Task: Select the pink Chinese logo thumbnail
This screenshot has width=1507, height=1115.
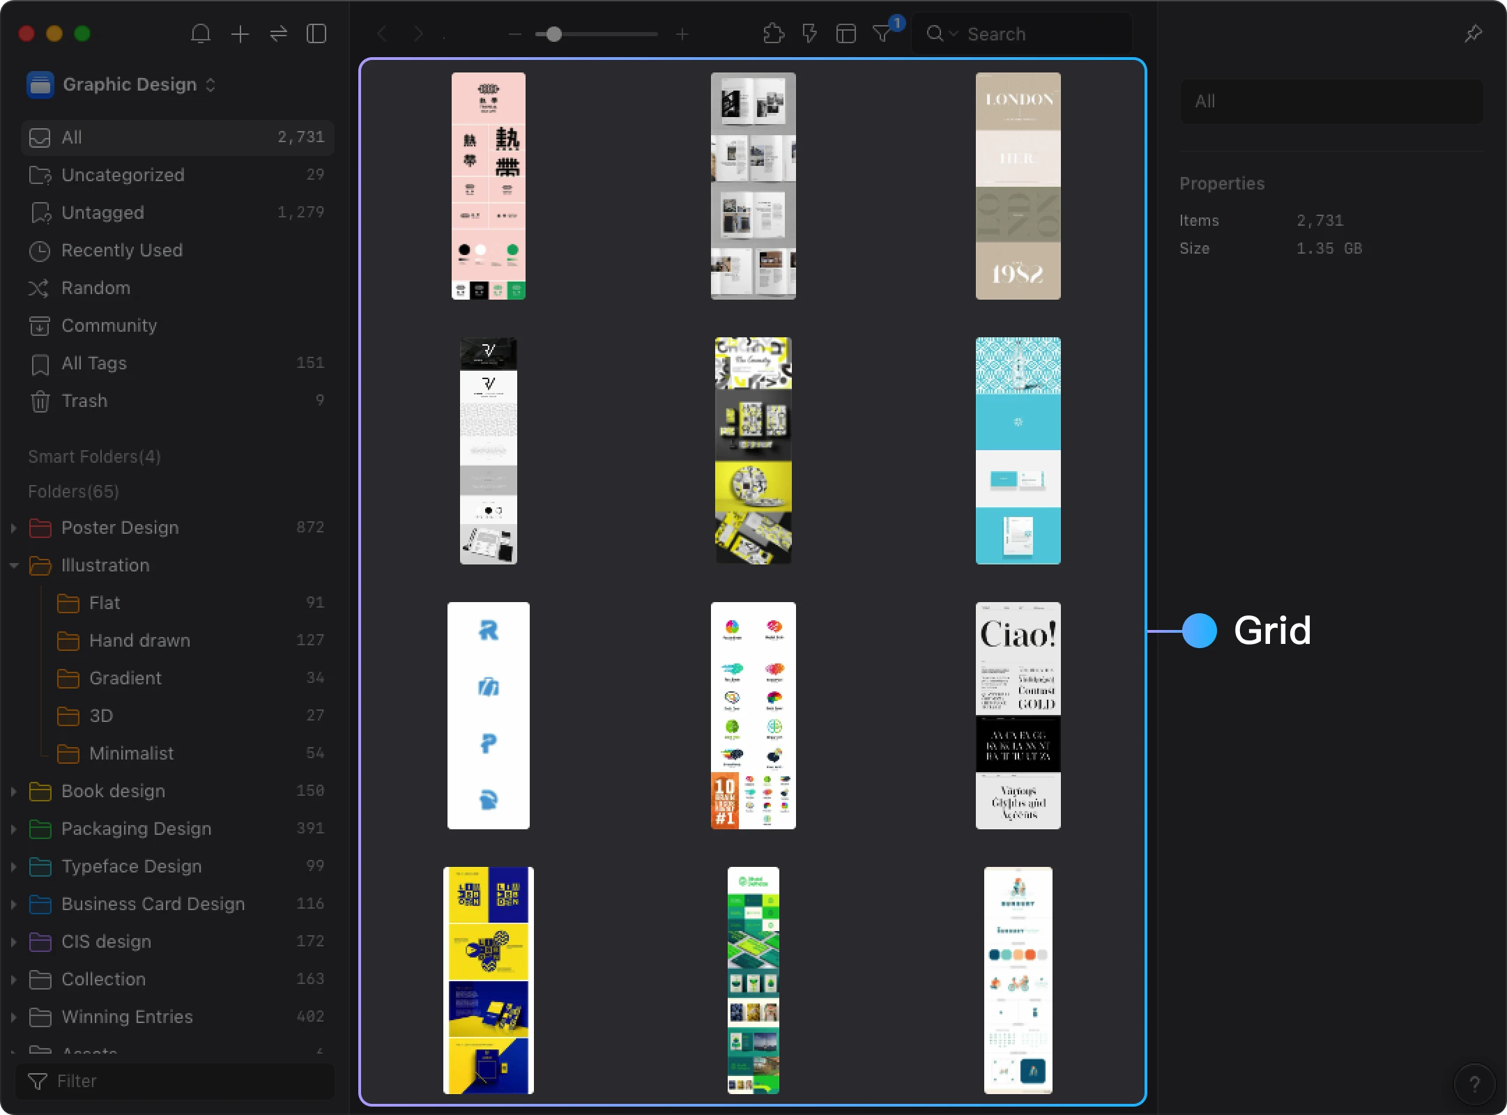Action: (489, 186)
